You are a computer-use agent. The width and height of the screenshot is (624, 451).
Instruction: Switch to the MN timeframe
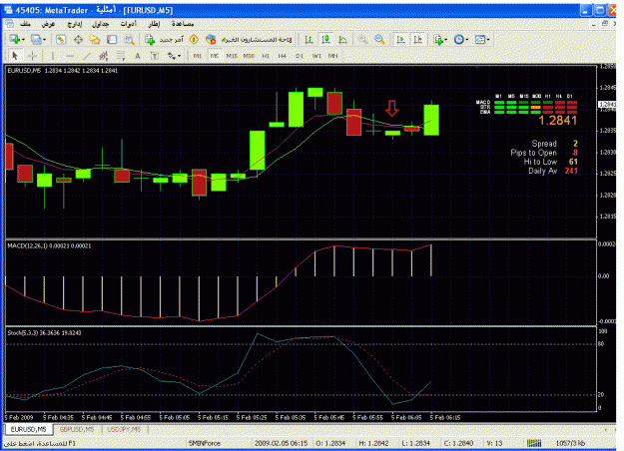pos(333,56)
